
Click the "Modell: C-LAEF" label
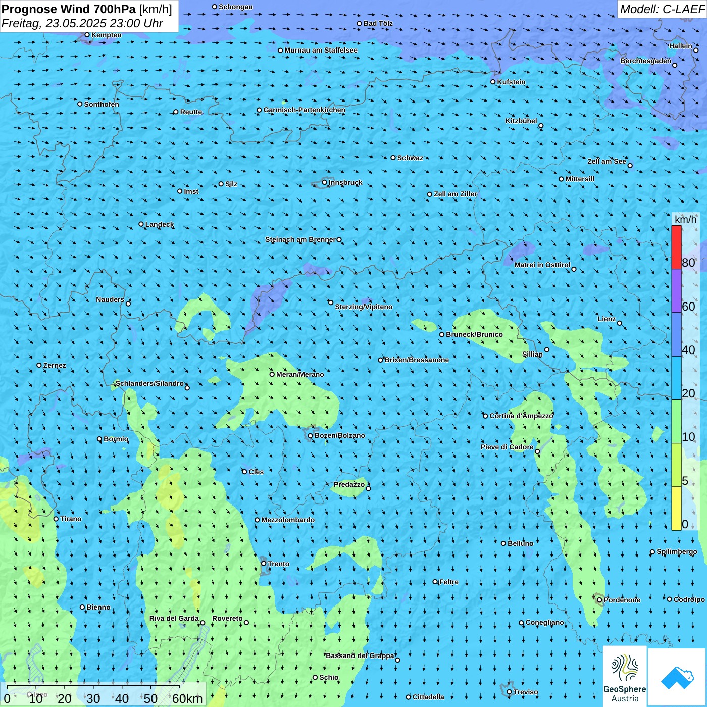pyautogui.click(x=662, y=9)
